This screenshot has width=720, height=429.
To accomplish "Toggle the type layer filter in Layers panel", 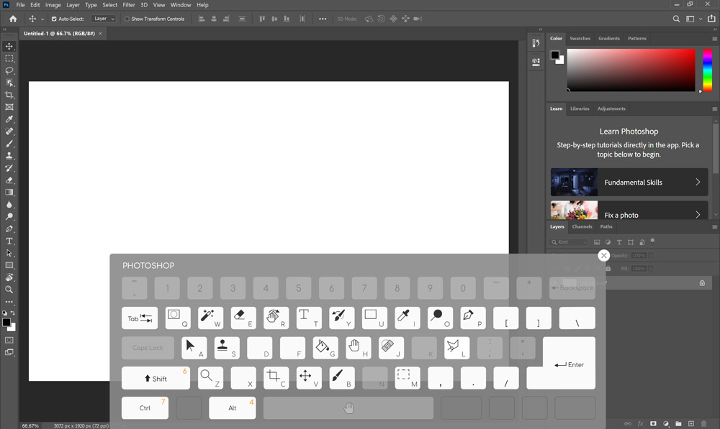I will (x=619, y=242).
